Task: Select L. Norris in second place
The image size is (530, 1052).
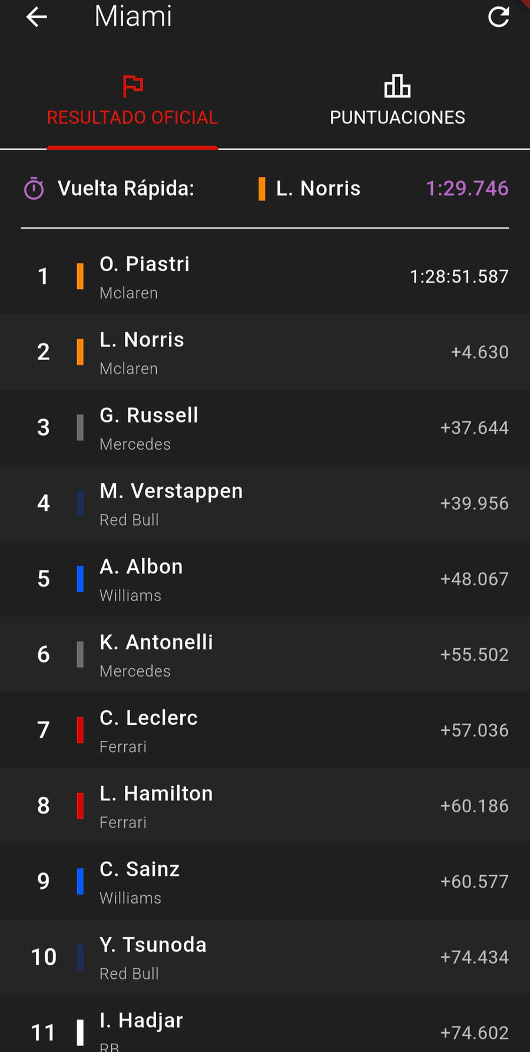Action: point(265,352)
